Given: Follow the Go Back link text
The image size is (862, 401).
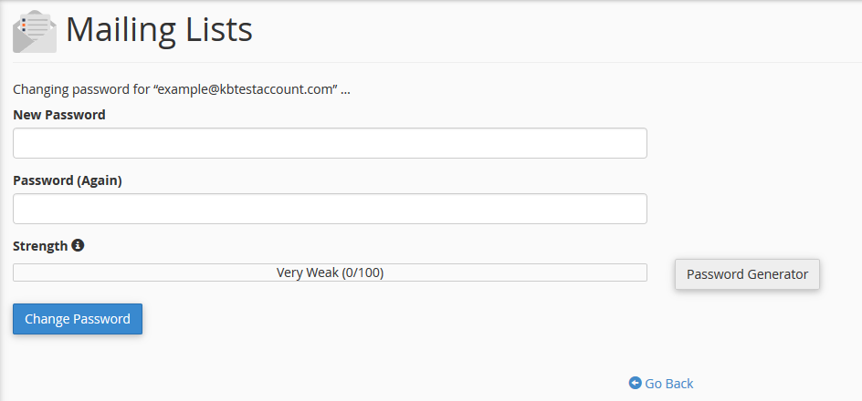Looking at the screenshot, I should point(669,384).
